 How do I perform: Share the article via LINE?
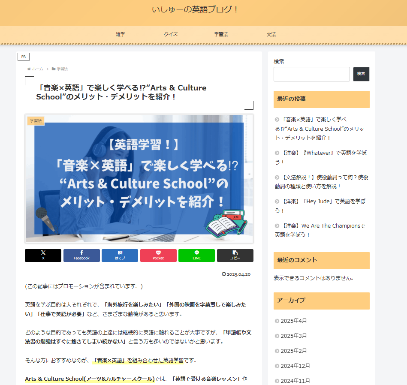[196, 256]
